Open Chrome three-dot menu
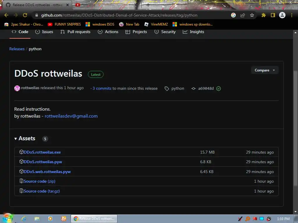 pos(292,15)
